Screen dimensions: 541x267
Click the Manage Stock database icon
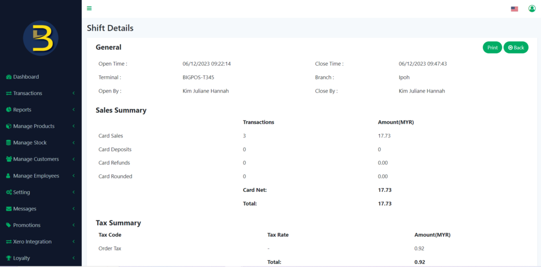click(8, 143)
